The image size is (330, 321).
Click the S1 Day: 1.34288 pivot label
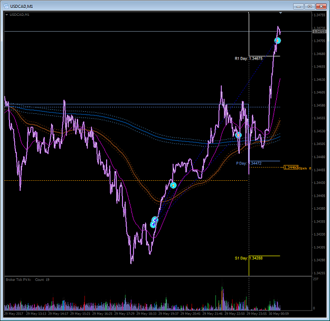pos(249,258)
